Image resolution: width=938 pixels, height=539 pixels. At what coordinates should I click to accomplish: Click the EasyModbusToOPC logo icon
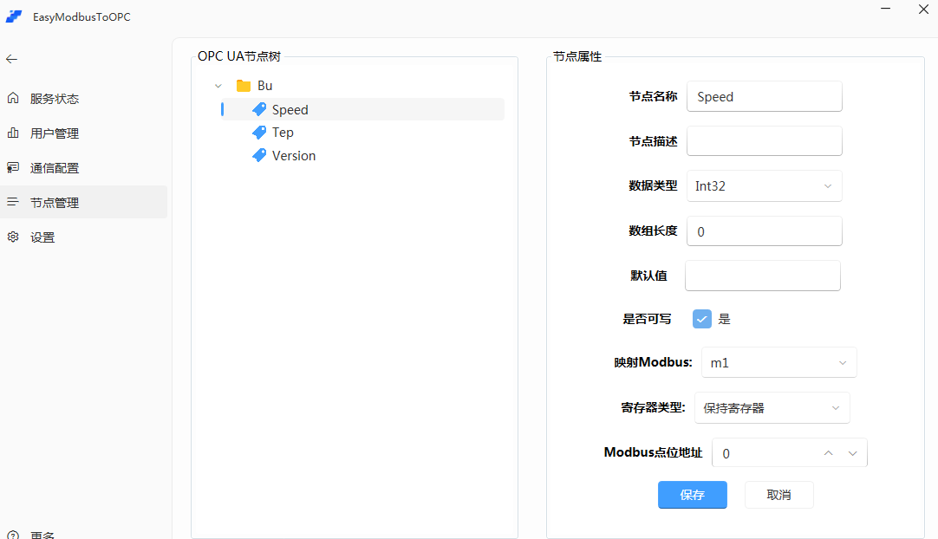[14, 16]
